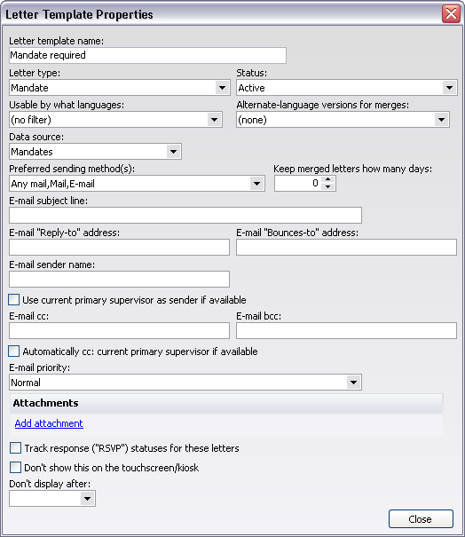Click the Add attachment link
Image resolution: width=465 pixels, height=537 pixels.
pos(49,423)
